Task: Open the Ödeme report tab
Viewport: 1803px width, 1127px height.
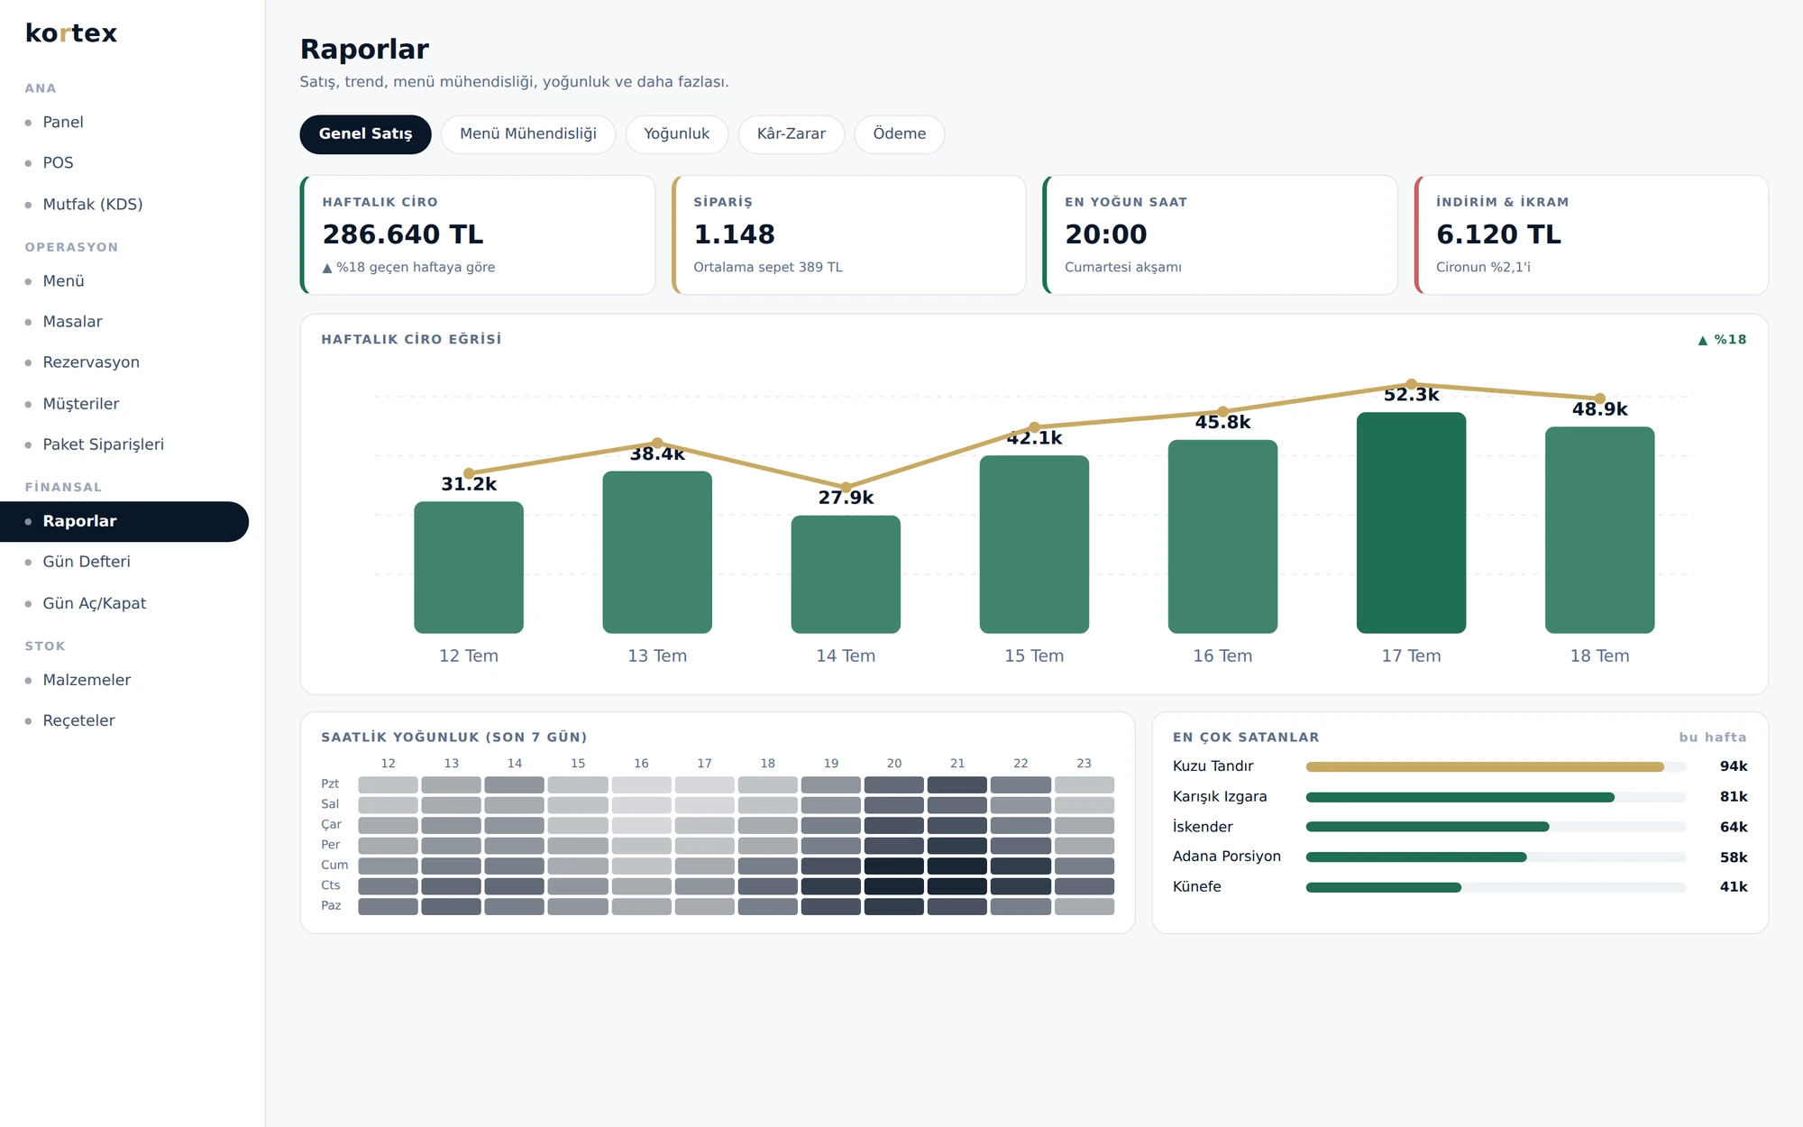Action: (x=899, y=134)
